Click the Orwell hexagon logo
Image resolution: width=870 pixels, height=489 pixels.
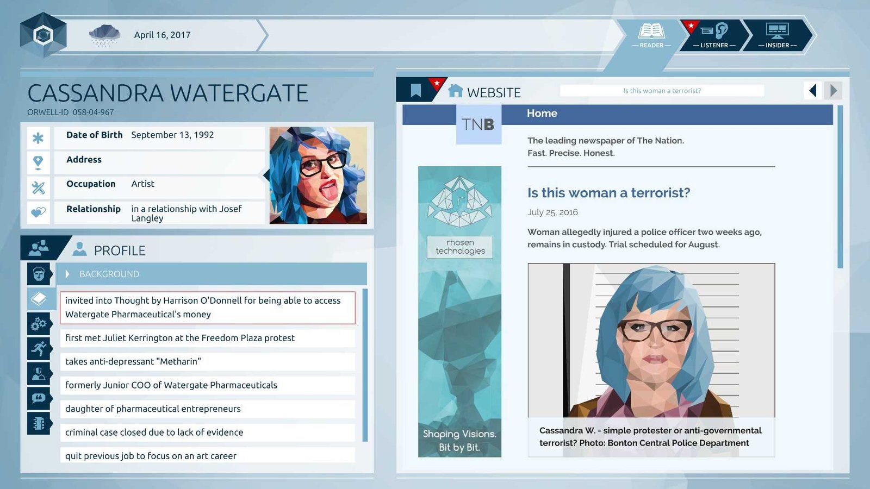(x=43, y=35)
